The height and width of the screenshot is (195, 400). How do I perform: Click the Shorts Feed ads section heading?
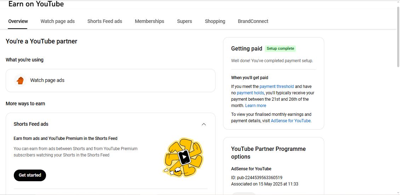pos(31,124)
